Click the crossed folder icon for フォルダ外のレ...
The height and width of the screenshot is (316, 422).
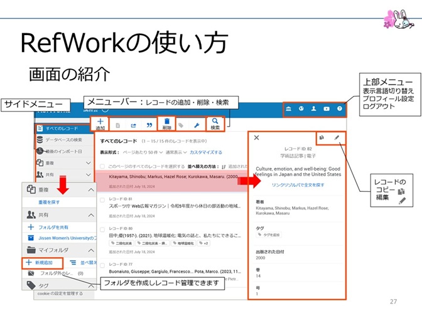point(31,273)
